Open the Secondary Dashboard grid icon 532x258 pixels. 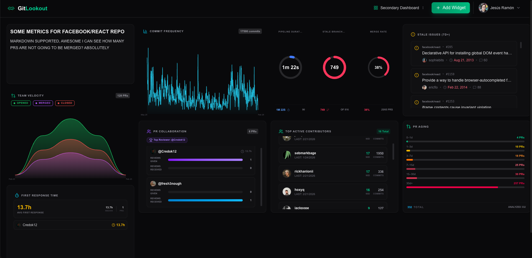[376, 8]
